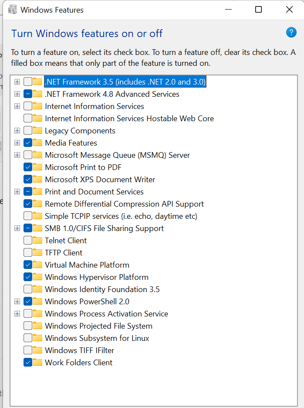The height and width of the screenshot is (408, 304).
Task: Enable Telnet Client checkbox
Action: point(28,241)
